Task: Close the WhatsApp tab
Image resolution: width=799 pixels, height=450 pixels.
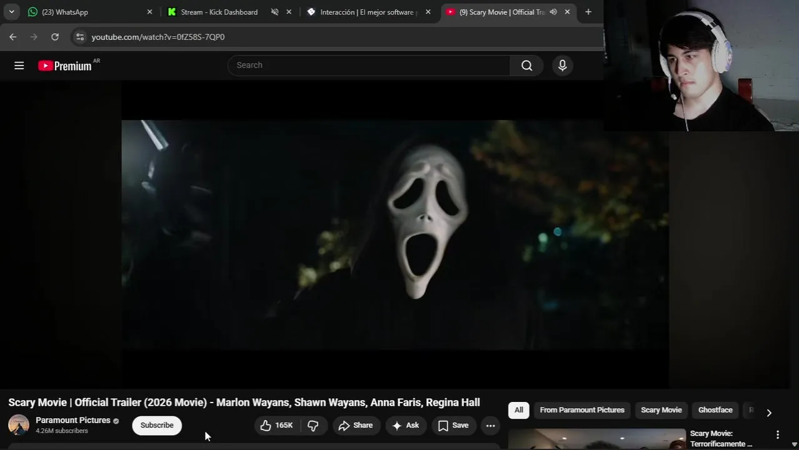Action: click(149, 12)
